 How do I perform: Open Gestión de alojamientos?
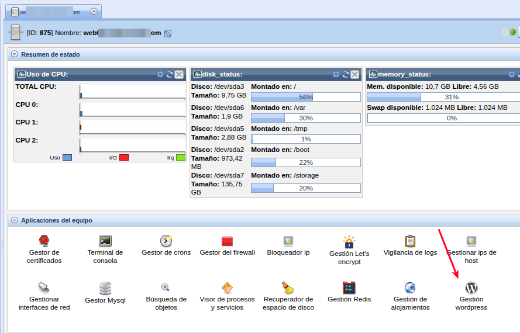coord(410,288)
